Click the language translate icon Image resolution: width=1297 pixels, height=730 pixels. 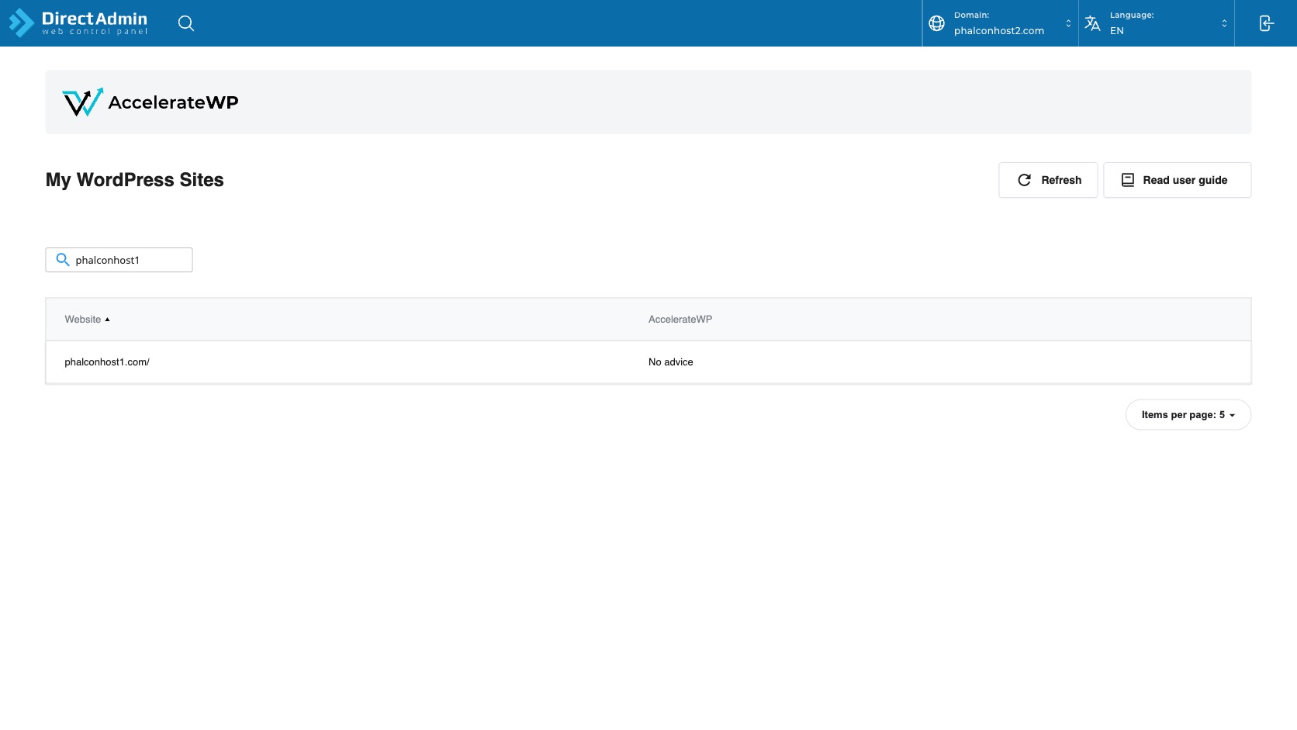point(1092,23)
